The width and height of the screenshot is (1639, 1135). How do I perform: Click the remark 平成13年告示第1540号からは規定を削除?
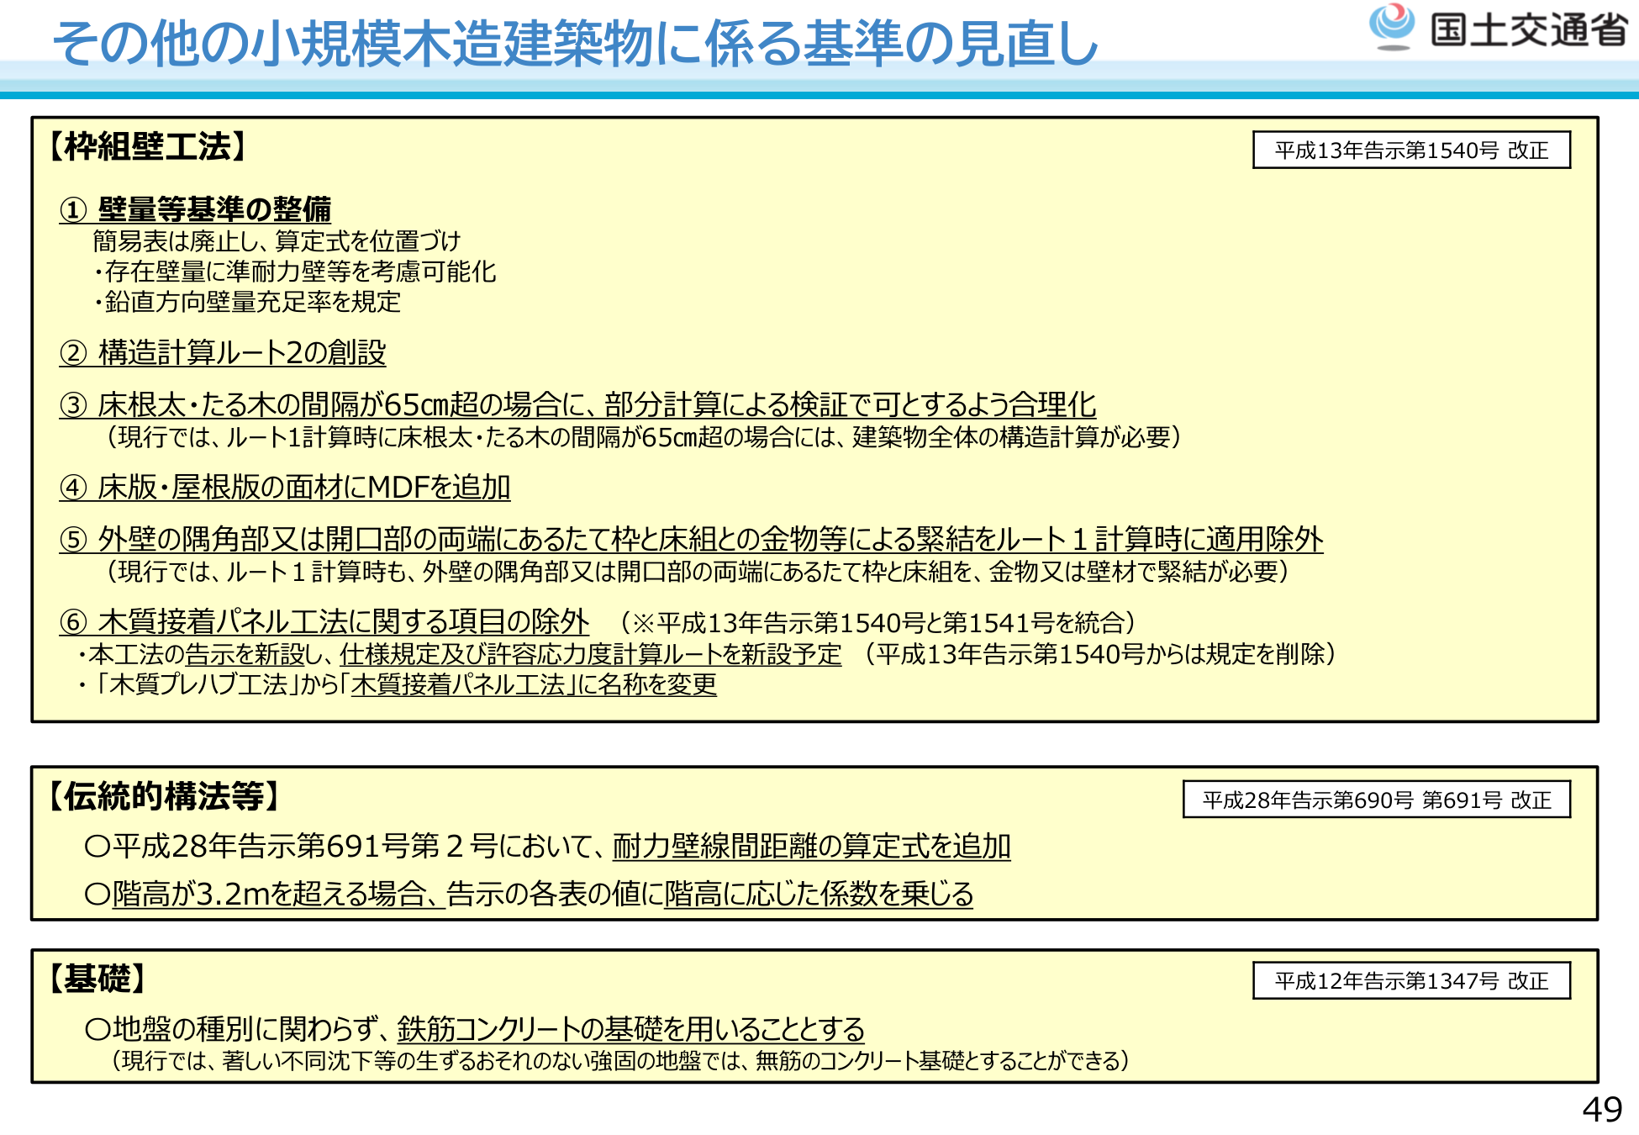pyautogui.click(x=1099, y=654)
